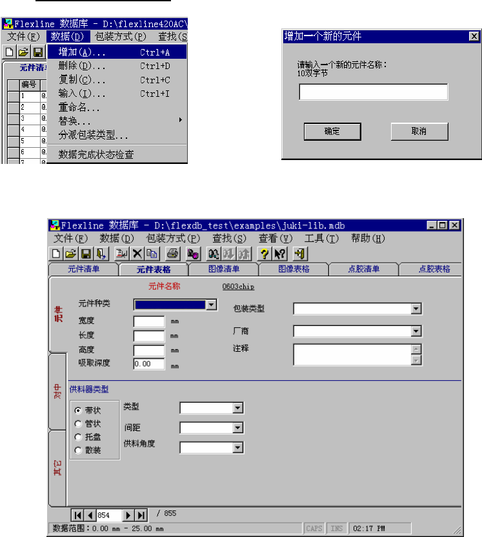482x537 pixels.
Task: Select the 其它 vertical side tab
Action: [x=57, y=468]
